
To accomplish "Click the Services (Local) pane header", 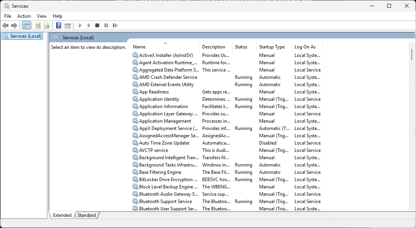I will 78,38.
